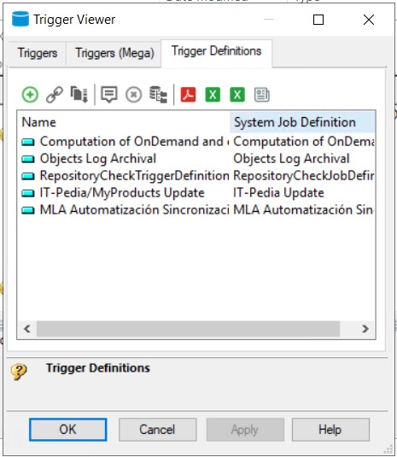The image size is (397, 457).
Task: Click the horizontal scrollbar left arrow
Action: (x=27, y=329)
